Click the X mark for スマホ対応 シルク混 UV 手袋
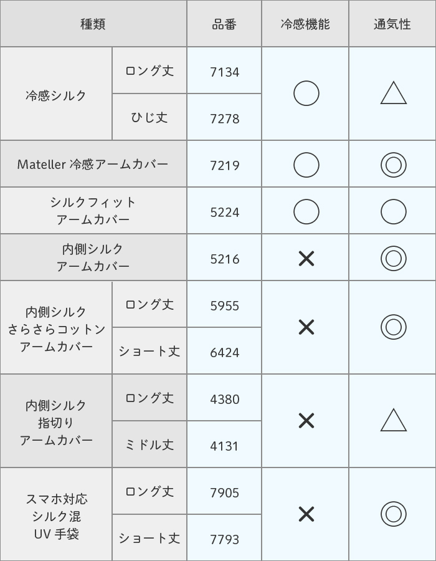436x561 pixels. (x=306, y=514)
